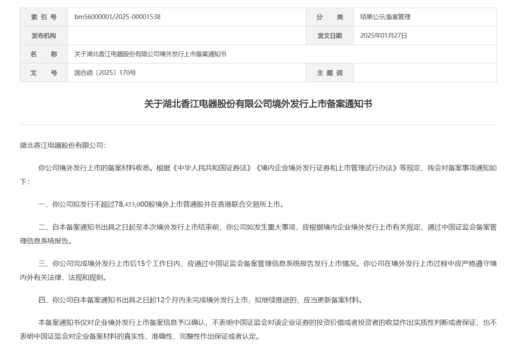Viewport: 509px width, 355px height.
Task: Select index number bm56000001/2025-00001538
Action: click(117, 17)
